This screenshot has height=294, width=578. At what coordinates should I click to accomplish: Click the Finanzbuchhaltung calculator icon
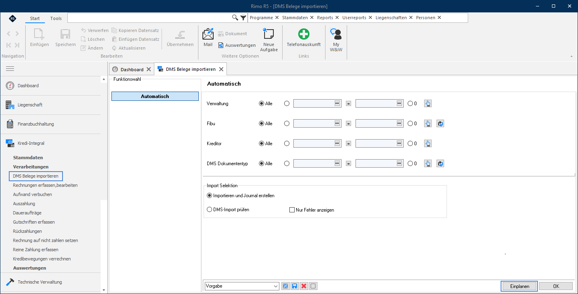click(x=10, y=124)
